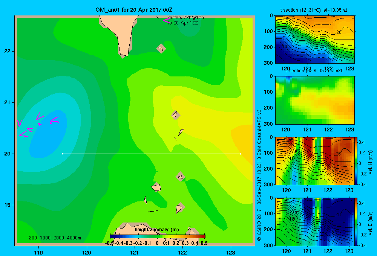The height and width of the screenshot is (256, 377).
Task: Click the dark blue height anomaly low on map
Action: 48,134
